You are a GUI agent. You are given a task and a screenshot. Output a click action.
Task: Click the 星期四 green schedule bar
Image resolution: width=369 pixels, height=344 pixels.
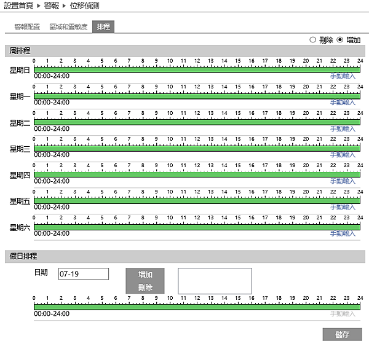(197, 174)
